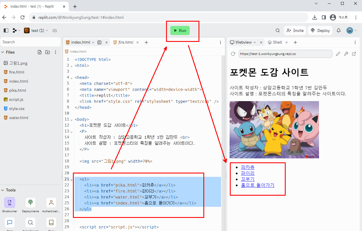Switch to index.html editor tab

pos(80,42)
